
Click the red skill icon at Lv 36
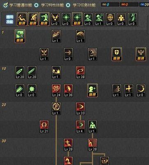point(69,90)
